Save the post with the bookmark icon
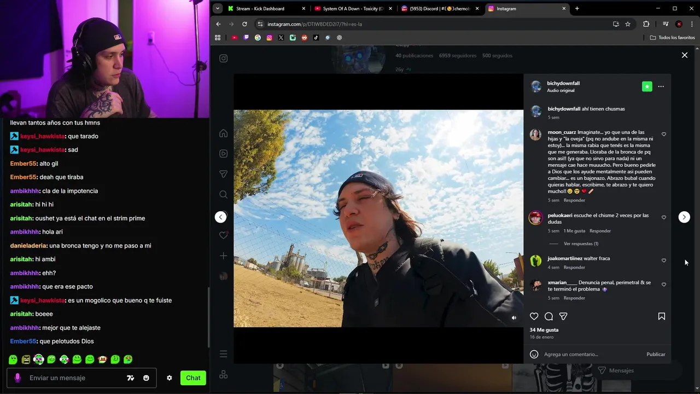Screen dimensions: 700x394 click(x=661, y=316)
